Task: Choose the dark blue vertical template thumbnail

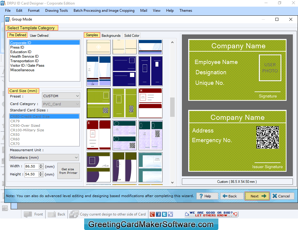Action: [x=150, y=71]
